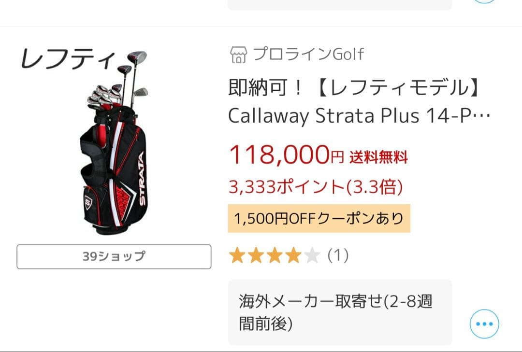This screenshot has width=522, height=352.
Task: Click the second gold star
Action: (256, 254)
